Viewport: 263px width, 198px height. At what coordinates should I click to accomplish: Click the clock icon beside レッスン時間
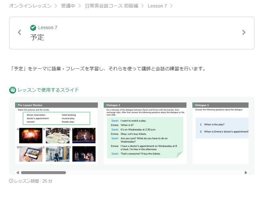pyautogui.click(x=11, y=181)
